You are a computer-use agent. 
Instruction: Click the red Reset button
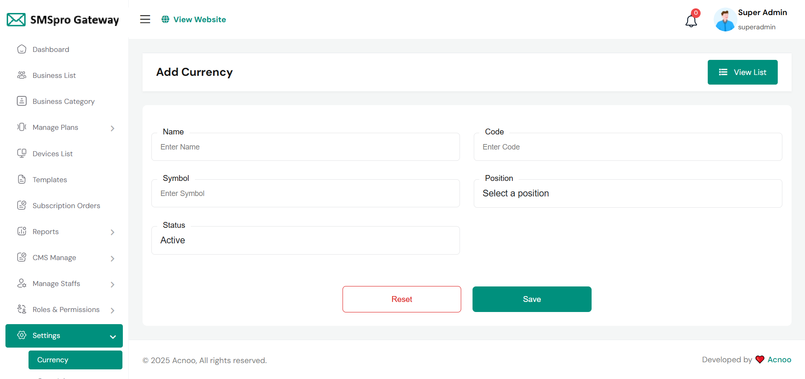[x=402, y=299]
